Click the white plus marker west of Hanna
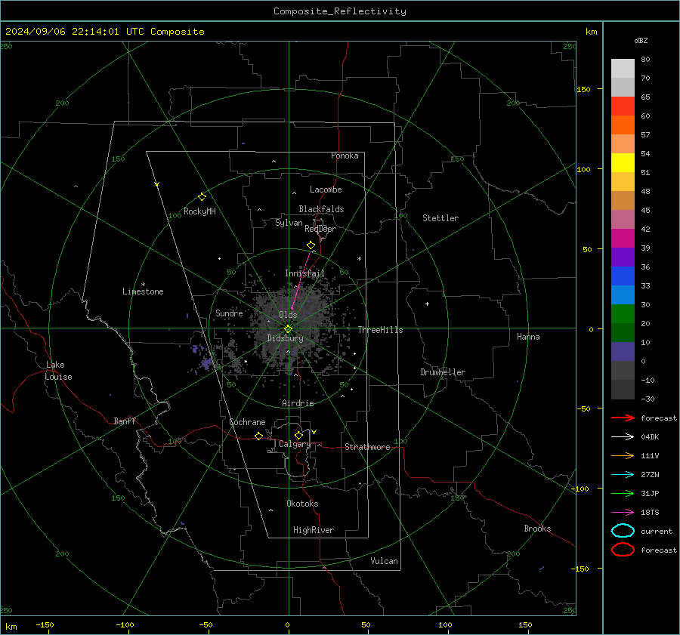Screen dimensions: 680x635 [x=427, y=304]
